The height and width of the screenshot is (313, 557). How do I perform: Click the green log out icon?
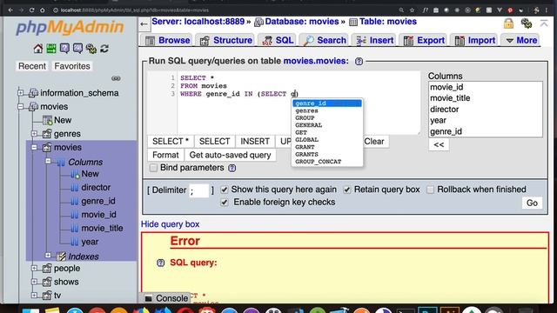click(51, 49)
